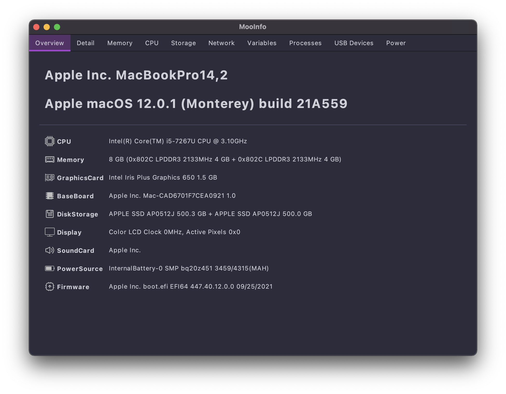Show the Variables tab

pos(262,43)
